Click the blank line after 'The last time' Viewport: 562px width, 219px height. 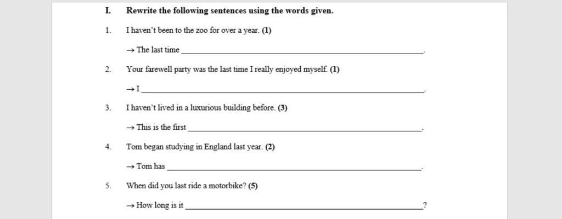(302, 53)
